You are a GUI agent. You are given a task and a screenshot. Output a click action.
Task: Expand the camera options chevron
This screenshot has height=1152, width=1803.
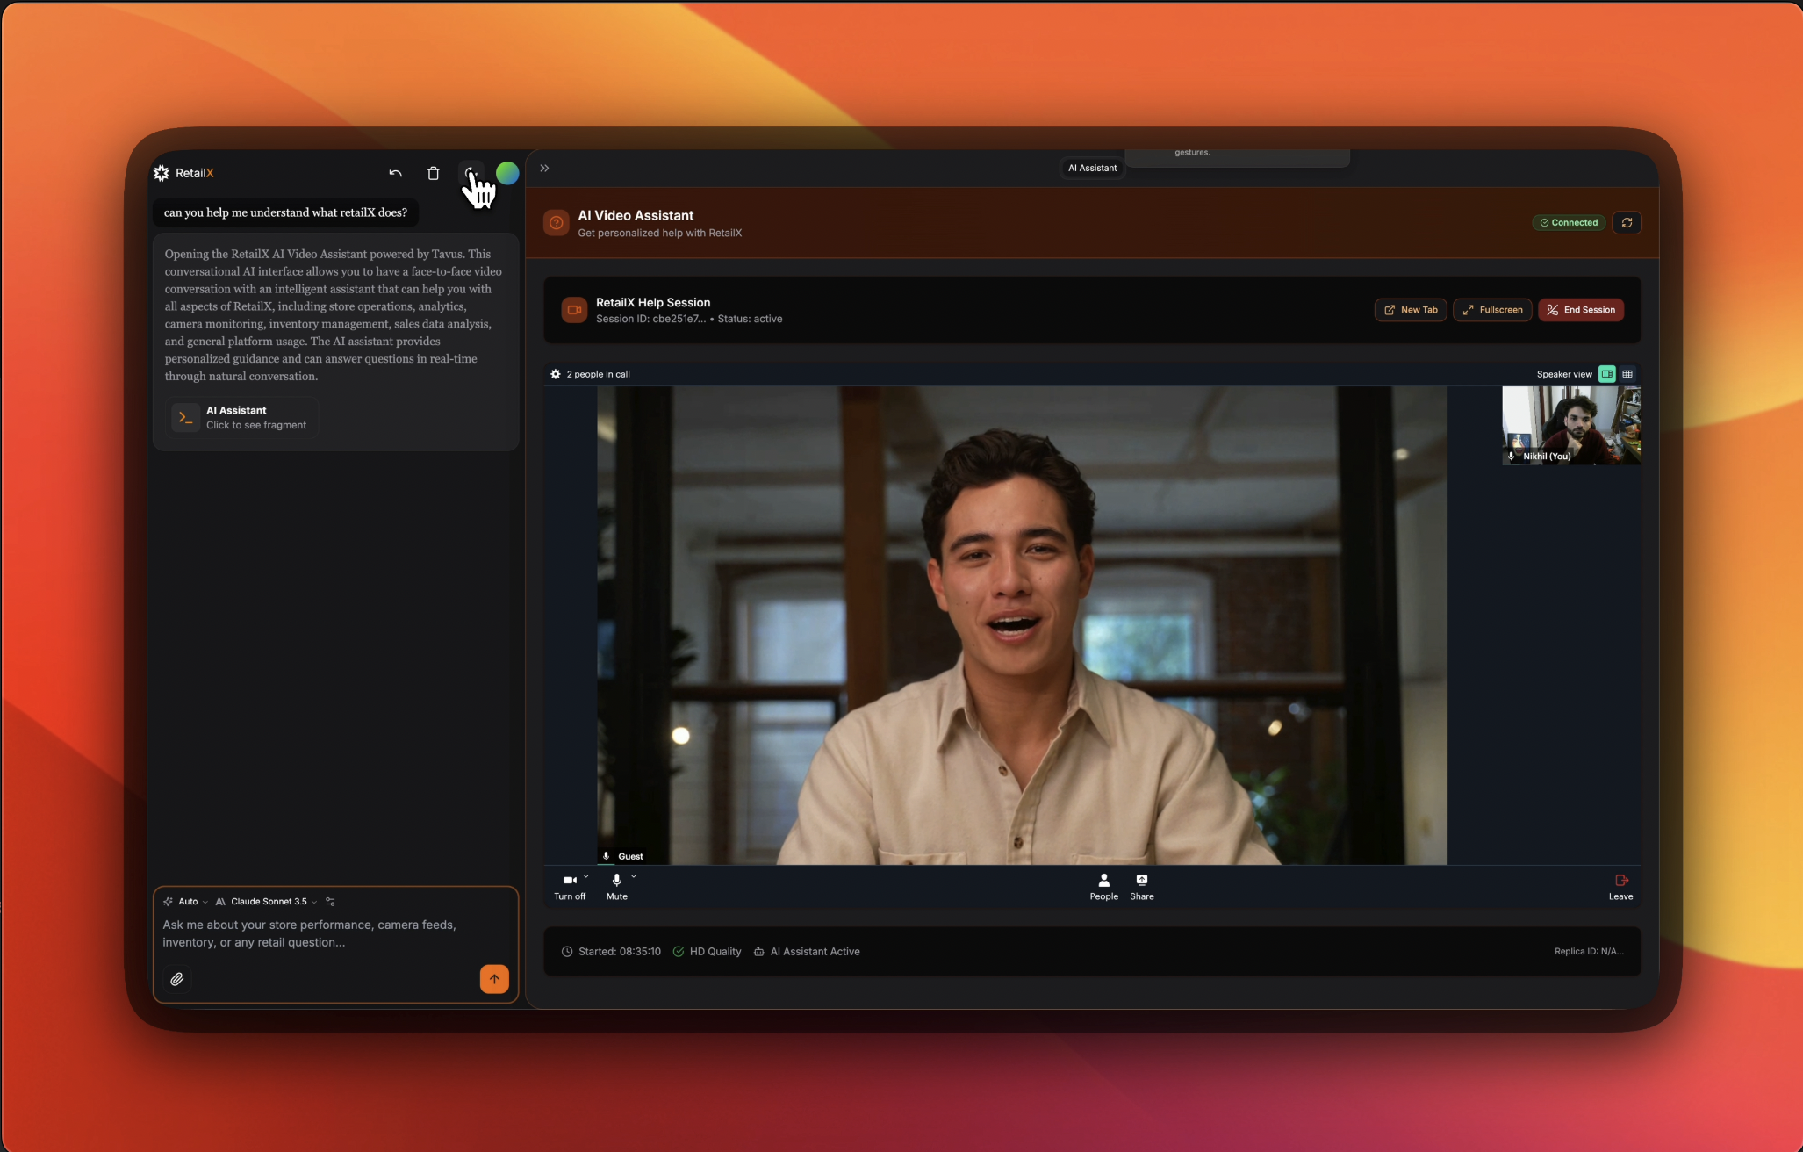(x=586, y=876)
